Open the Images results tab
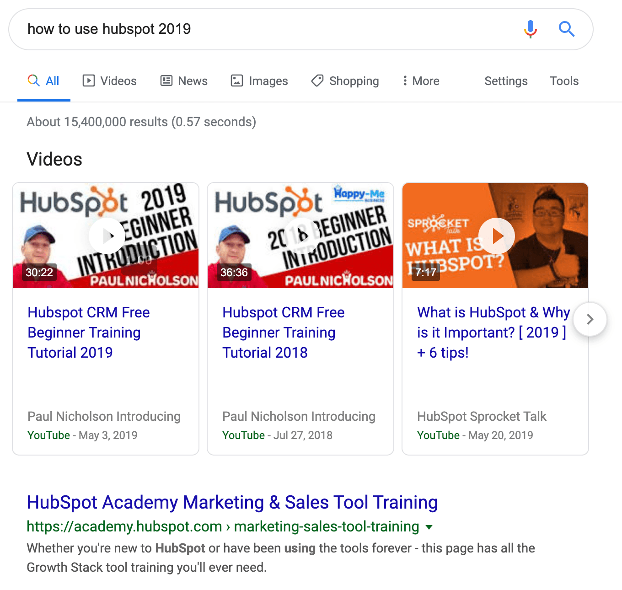 tap(259, 81)
